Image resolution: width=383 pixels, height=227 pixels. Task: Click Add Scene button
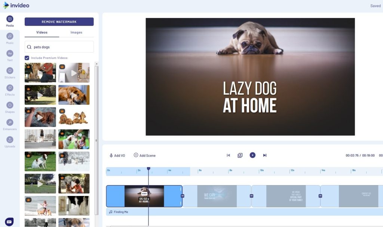tap(144, 156)
